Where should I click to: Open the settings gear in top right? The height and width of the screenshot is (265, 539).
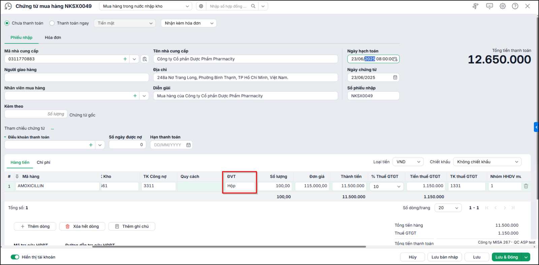tap(503, 6)
